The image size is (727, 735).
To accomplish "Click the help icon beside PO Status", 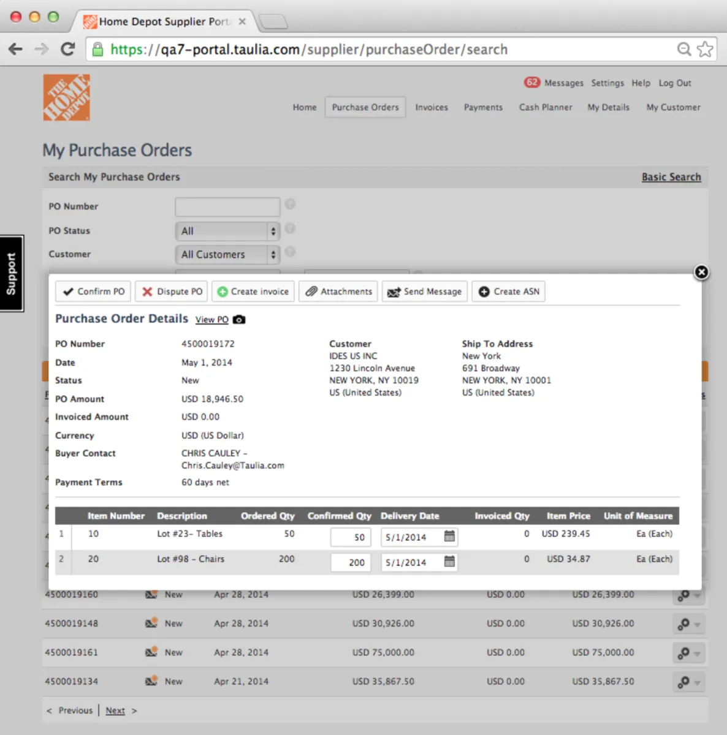I will 290,228.
